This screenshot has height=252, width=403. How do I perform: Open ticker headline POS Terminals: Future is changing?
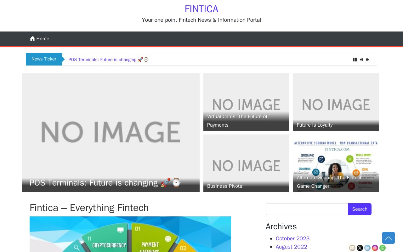(x=108, y=60)
